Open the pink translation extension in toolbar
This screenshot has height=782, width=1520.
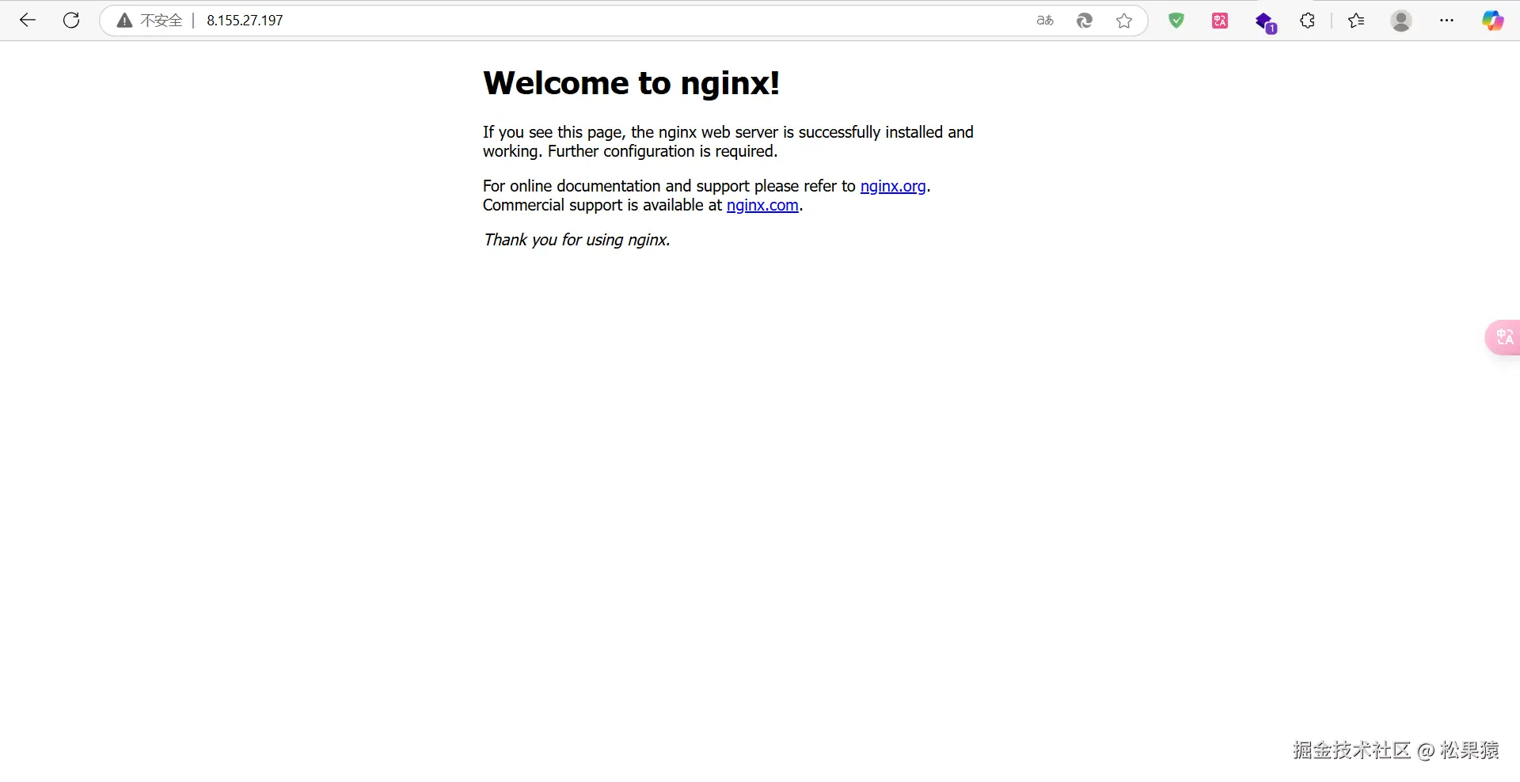click(1220, 21)
